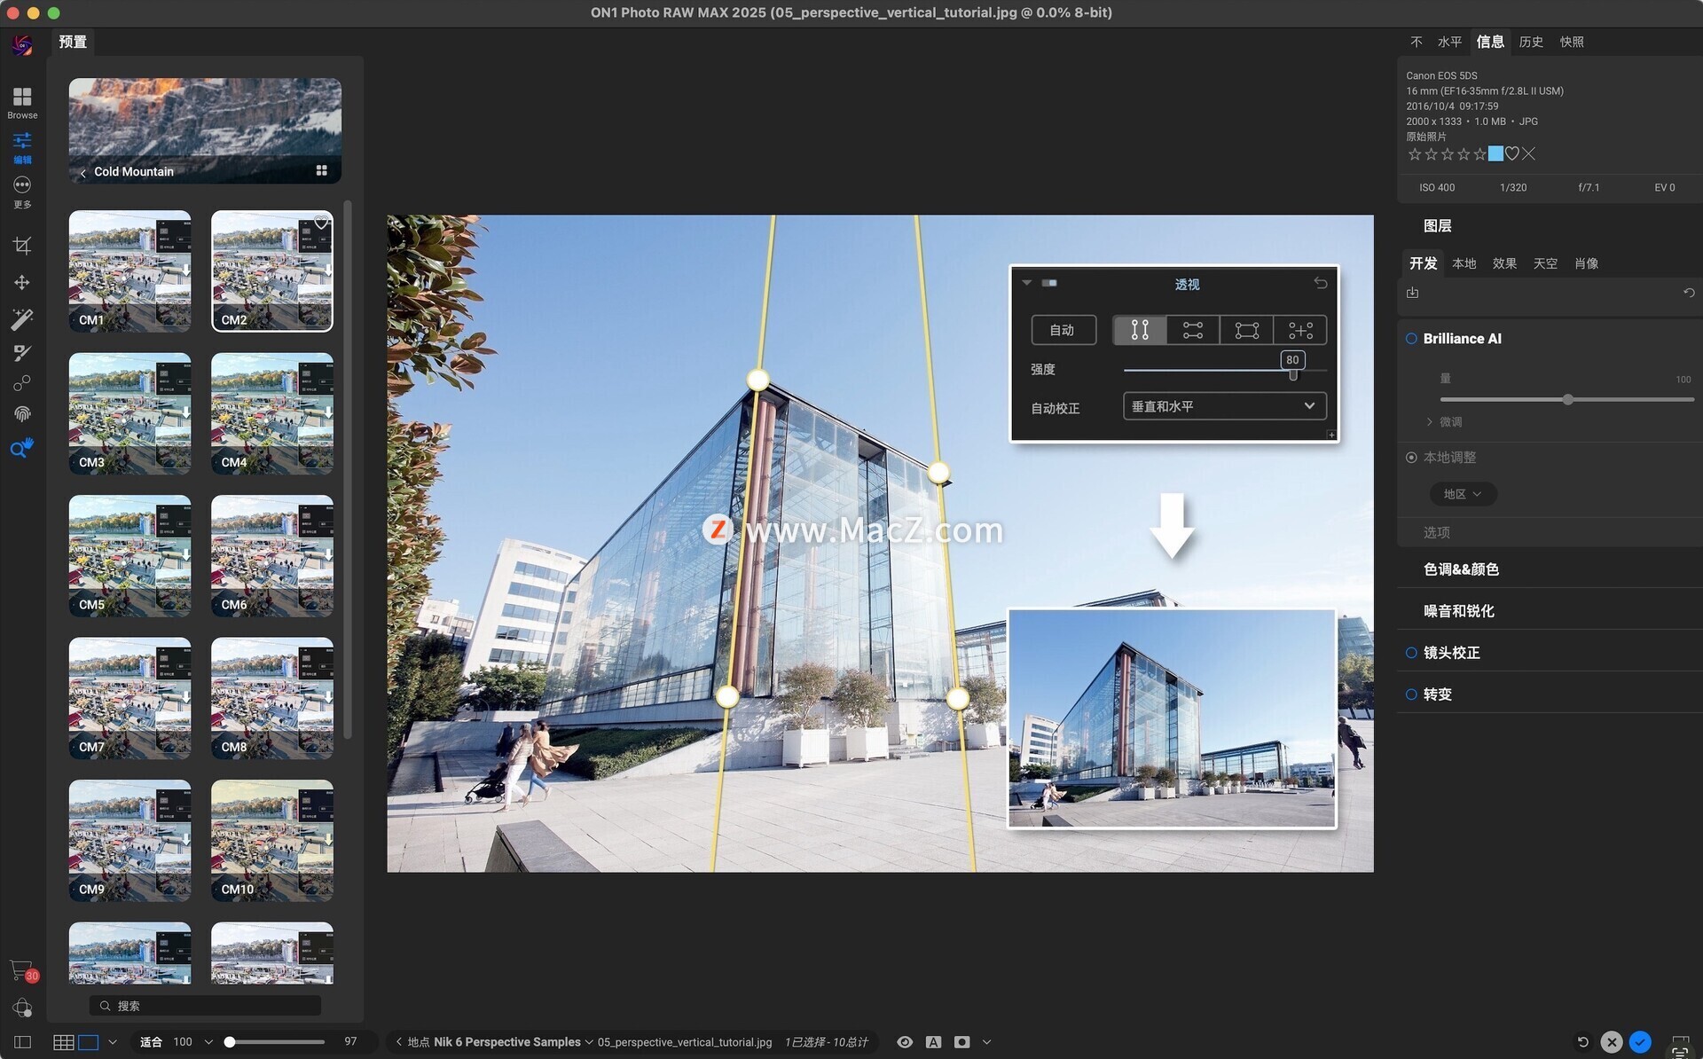Choose the rectangle perspective mode icon

(1246, 330)
